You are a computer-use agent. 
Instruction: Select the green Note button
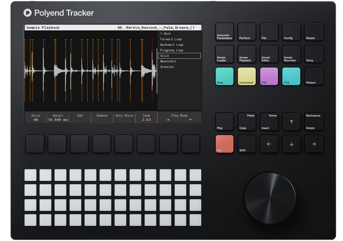(224, 76)
